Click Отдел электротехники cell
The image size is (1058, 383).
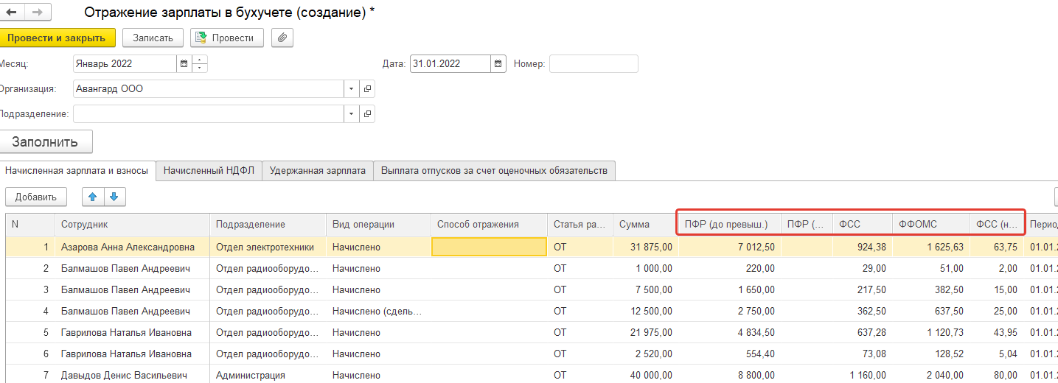(268, 247)
